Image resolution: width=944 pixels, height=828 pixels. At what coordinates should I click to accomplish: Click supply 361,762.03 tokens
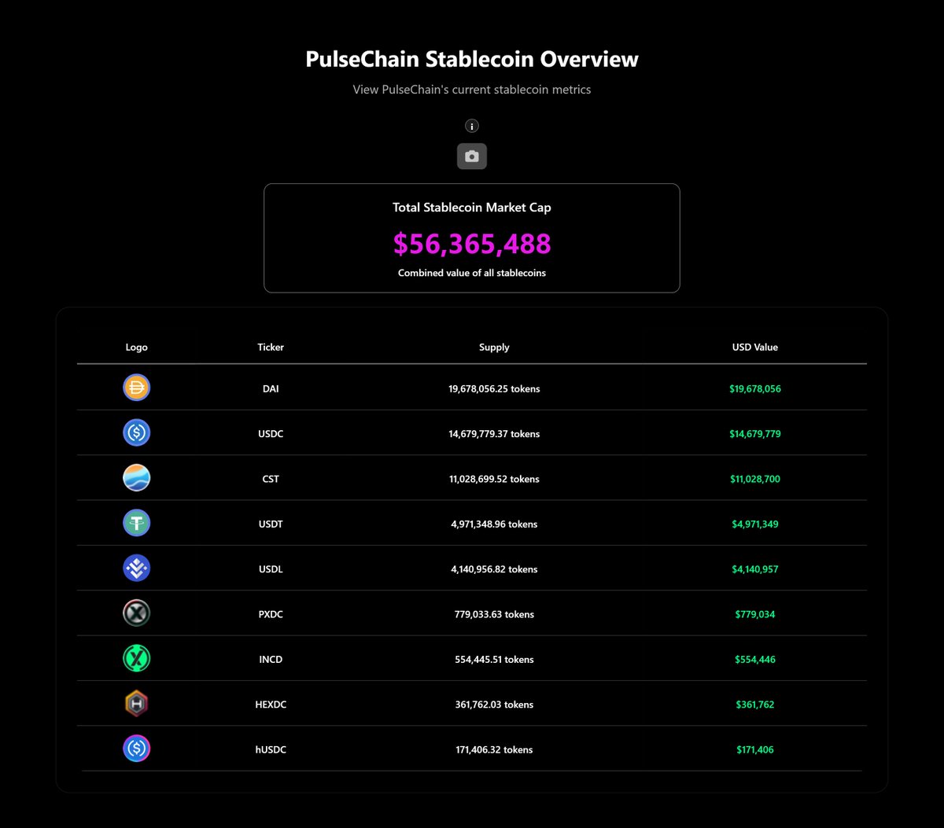[494, 705]
